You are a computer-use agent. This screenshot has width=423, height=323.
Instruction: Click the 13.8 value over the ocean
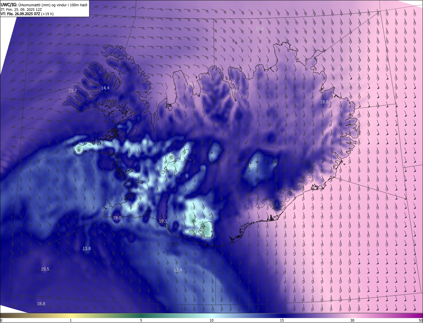pyautogui.click(x=87, y=248)
